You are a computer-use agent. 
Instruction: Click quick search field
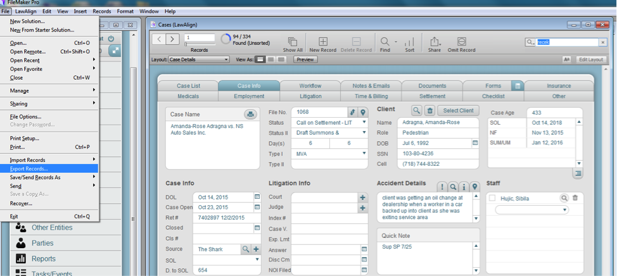click(568, 42)
